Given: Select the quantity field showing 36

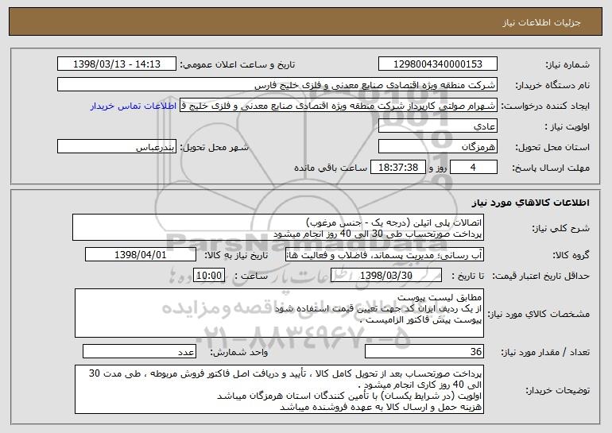Looking at the screenshot, I should [x=424, y=351].
